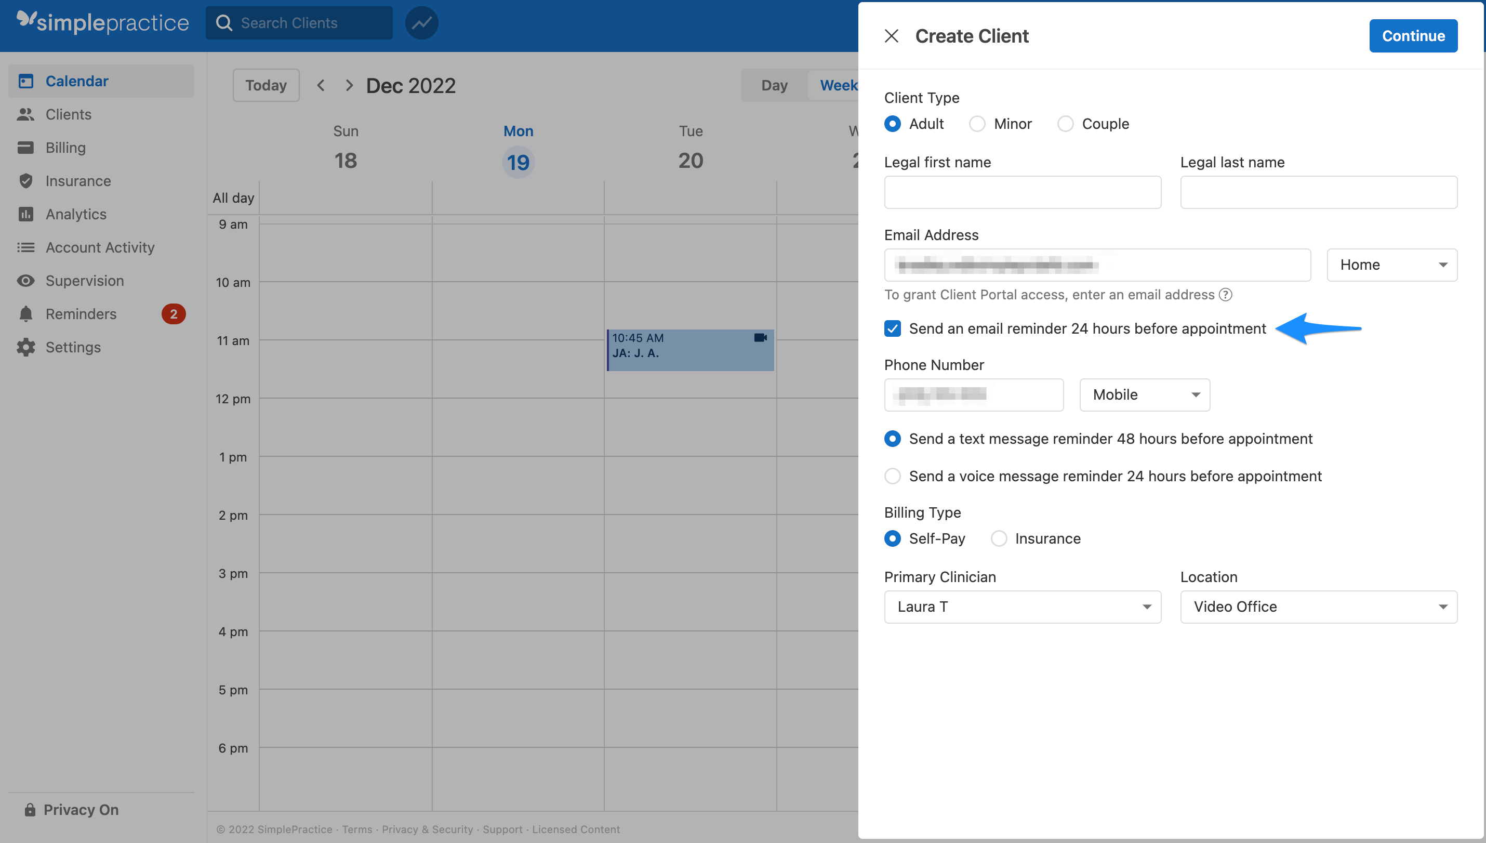Open the Location Video Office dropdown
Screen dimensions: 1486x843
[x=1318, y=606]
